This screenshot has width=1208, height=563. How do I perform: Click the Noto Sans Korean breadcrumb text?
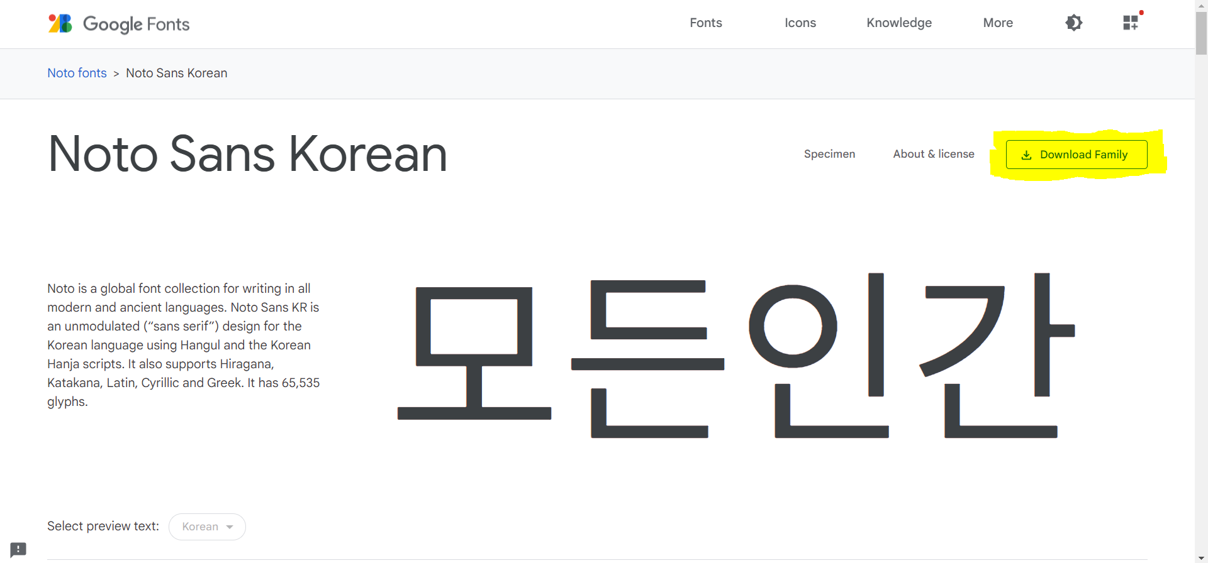coord(177,73)
